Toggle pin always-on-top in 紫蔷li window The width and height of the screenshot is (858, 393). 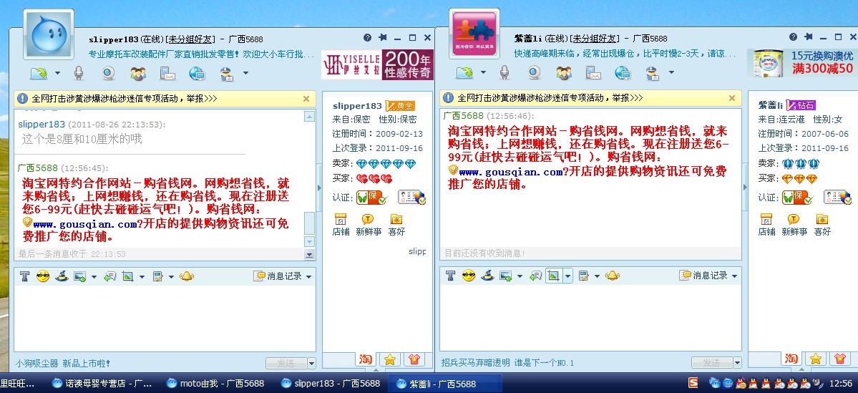[808, 37]
